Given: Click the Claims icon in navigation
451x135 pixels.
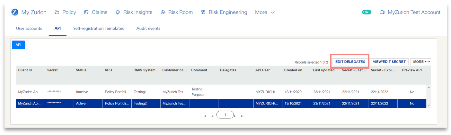Looking at the screenshot, I should (x=86, y=13).
